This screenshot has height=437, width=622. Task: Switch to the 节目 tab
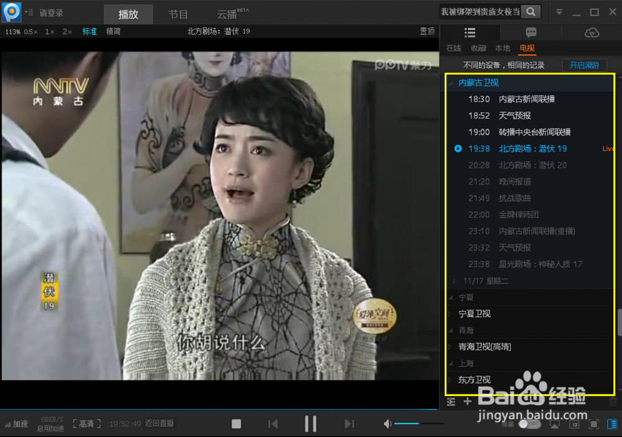point(178,14)
